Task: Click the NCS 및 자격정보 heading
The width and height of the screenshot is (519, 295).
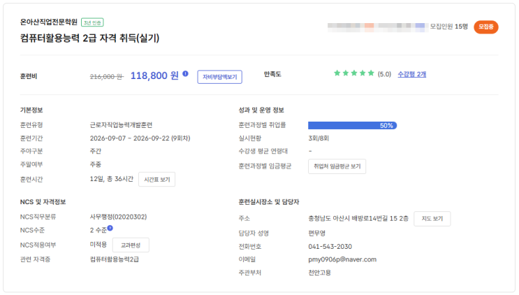Action: point(43,202)
